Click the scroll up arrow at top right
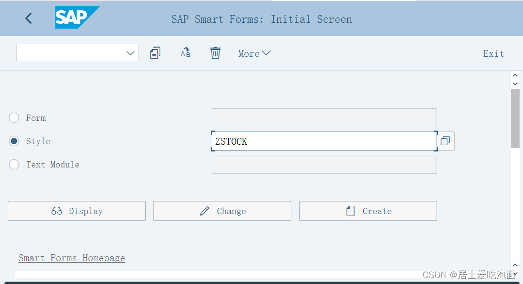Viewport: 523px width, 284px height. pos(515,75)
